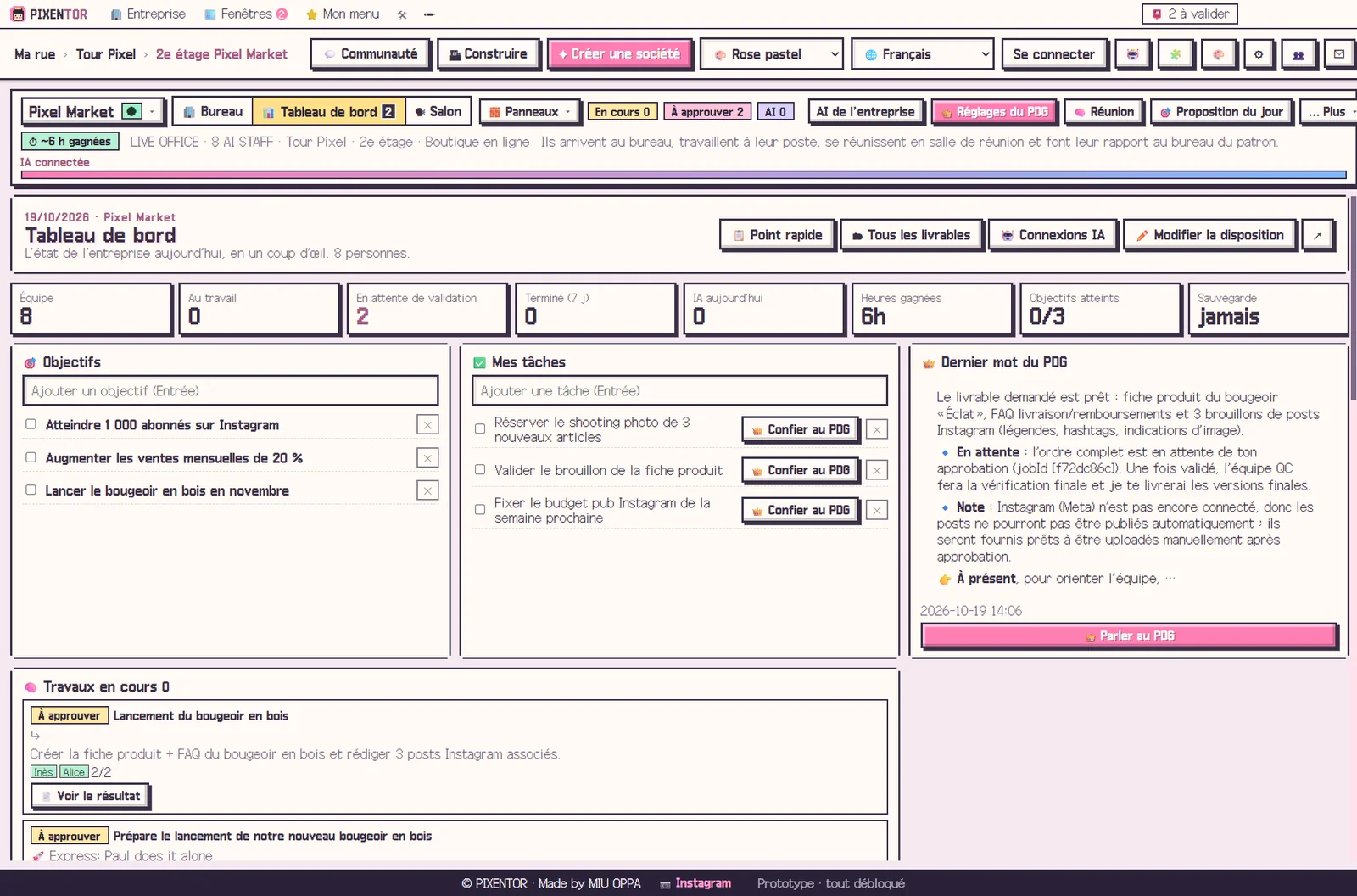Click the 2 à valider badge
The image size is (1357, 896).
pos(1190,14)
